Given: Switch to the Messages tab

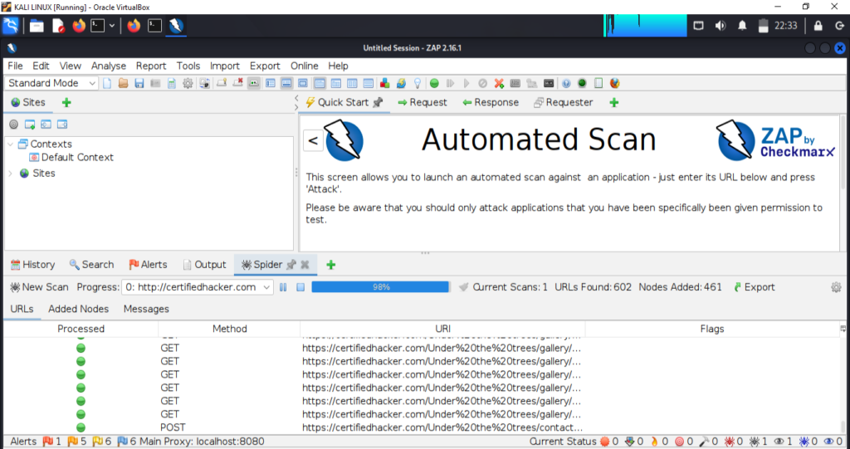Looking at the screenshot, I should pyautogui.click(x=146, y=309).
